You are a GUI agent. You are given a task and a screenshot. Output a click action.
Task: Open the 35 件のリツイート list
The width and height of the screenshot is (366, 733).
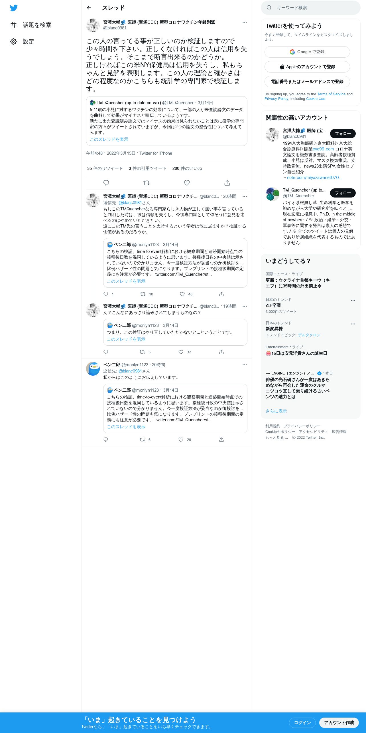coord(105,168)
